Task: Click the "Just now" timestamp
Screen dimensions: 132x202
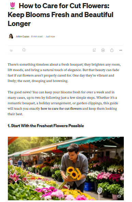Action: (x=50, y=37)
